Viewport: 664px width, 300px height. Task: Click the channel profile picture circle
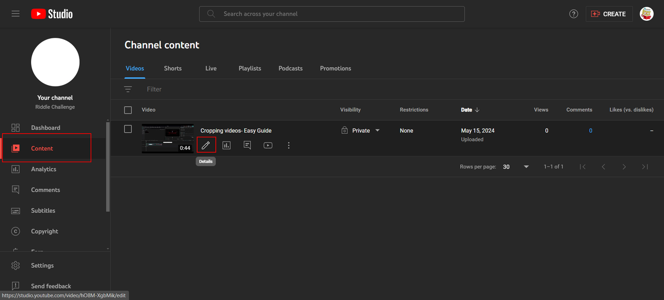click(55, 62)
